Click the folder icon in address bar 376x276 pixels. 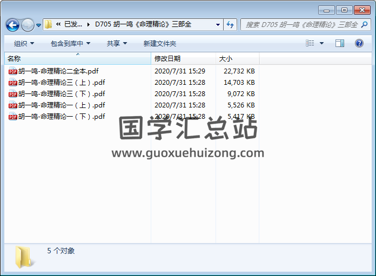(x=49, y=24)
